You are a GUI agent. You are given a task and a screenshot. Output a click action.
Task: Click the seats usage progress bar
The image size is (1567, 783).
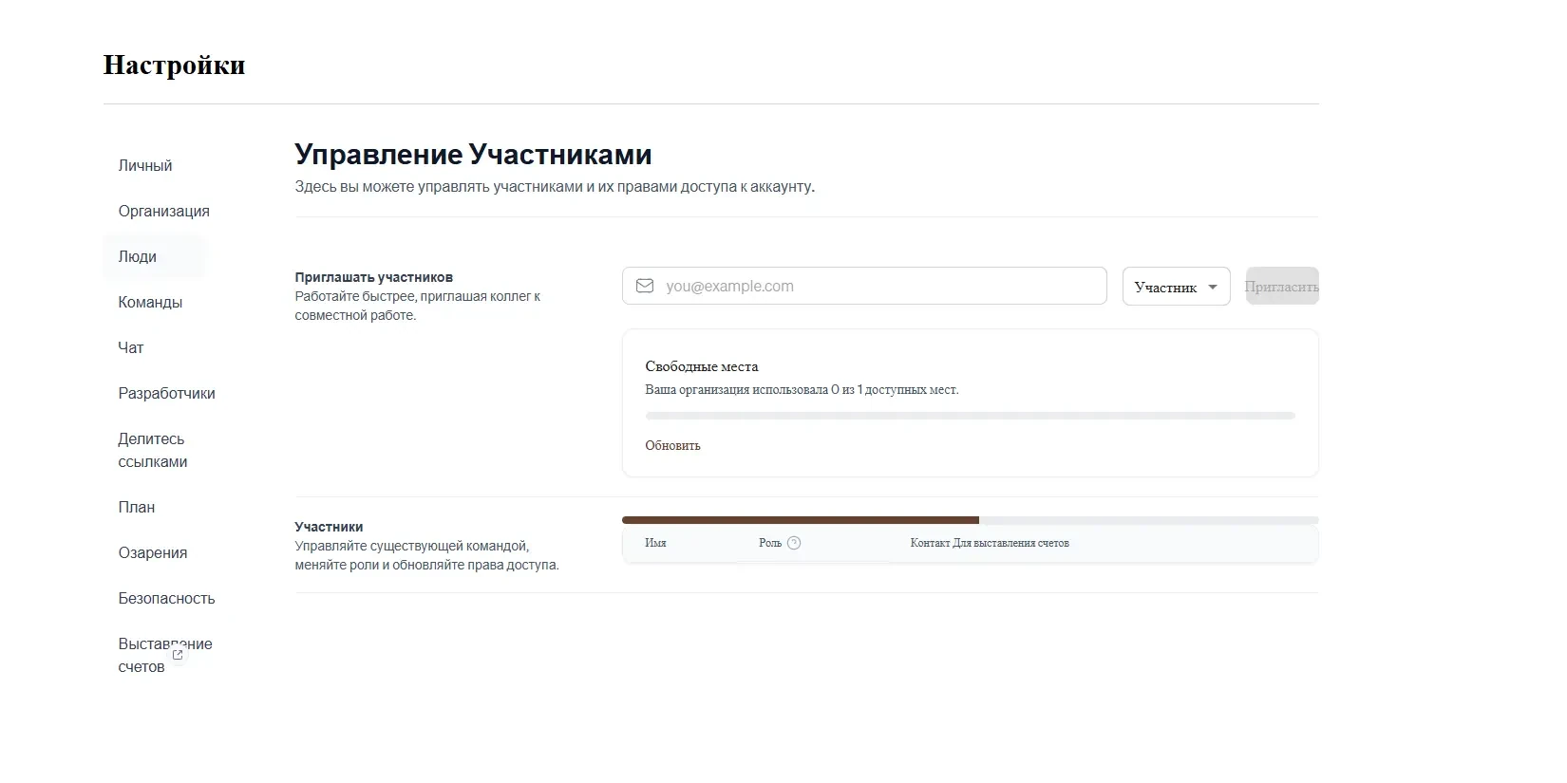pos(970,416)
